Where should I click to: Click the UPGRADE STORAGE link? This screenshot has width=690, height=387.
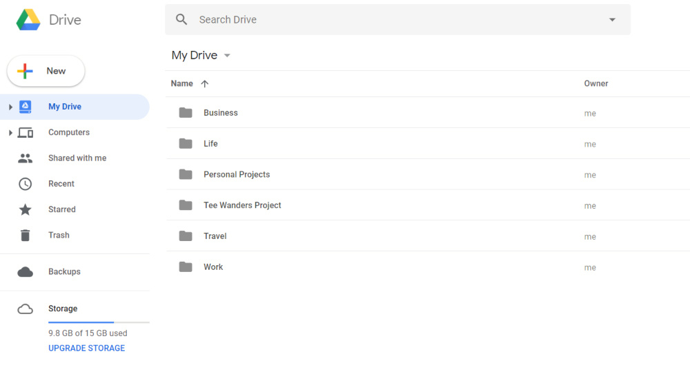click(x=86, y=348)
